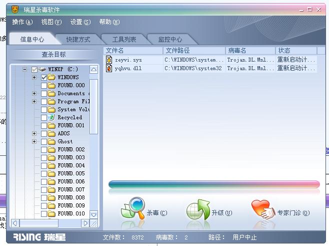Click the FOUND.009 folder icon
Image resolution: width=329 pixels, height=246 pixels.
tap(51, 205)
